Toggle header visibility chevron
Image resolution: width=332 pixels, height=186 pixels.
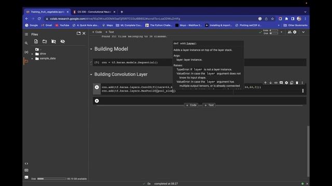[x=303, y=32]
